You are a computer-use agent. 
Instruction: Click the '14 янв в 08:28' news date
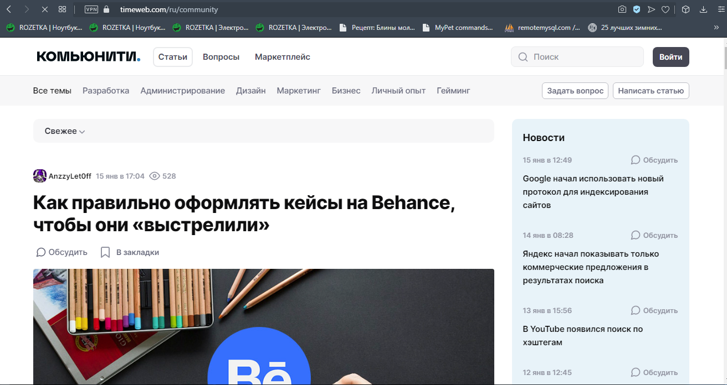coord(548,235)
